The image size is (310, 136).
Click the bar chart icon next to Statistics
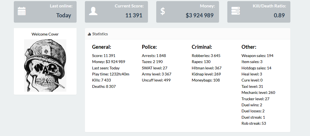click(89, 34)
